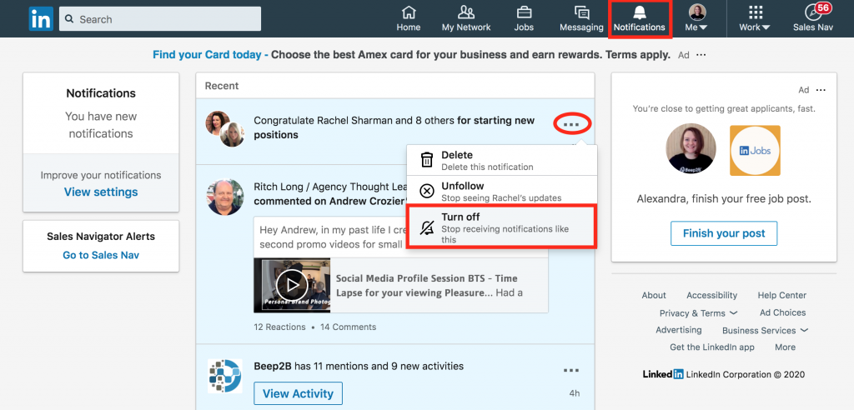The width and height of the screenshot is (854, 410).
Task: Open options dots beside the Amex ad
Action: pyautogui.click(x=701, y=55)
